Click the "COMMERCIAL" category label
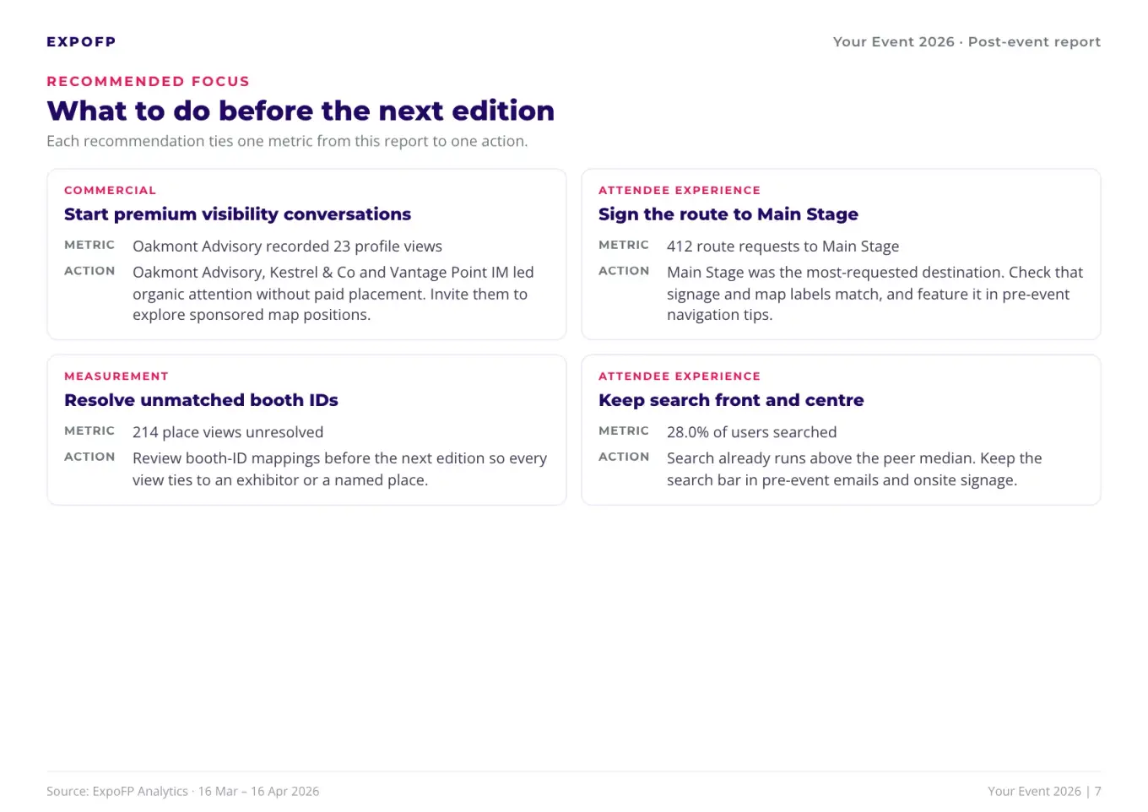This screenshot has width=1148, height=812. [110, 190]
